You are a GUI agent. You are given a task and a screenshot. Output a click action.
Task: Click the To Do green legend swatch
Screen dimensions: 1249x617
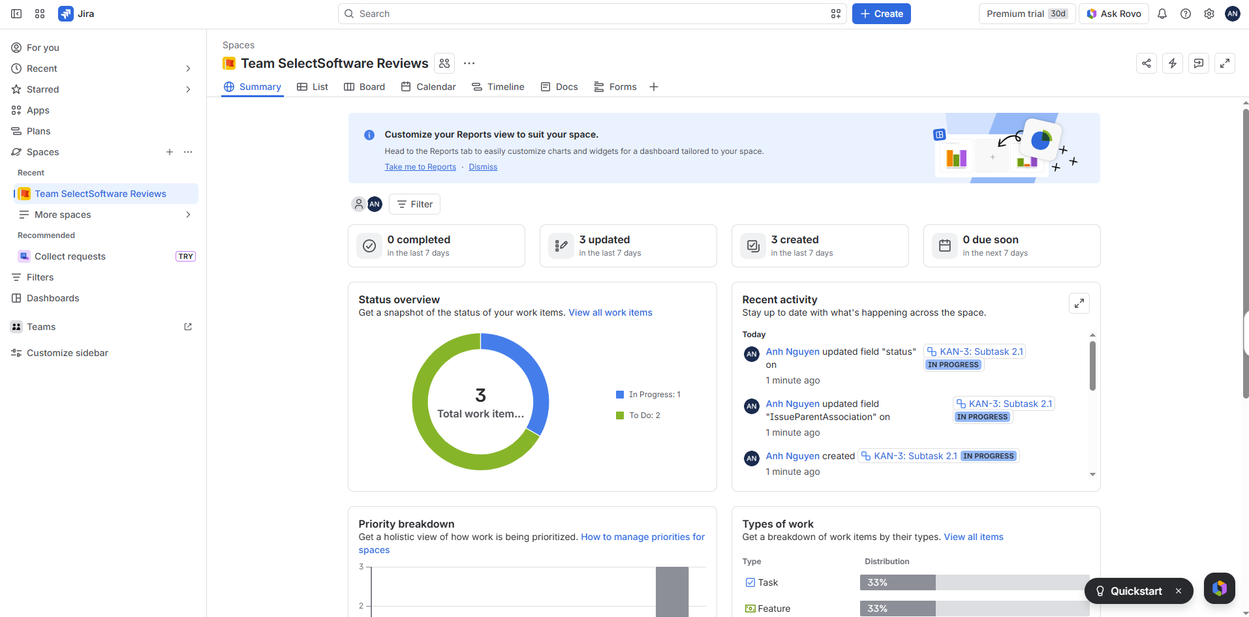click(x=620, y=415)
